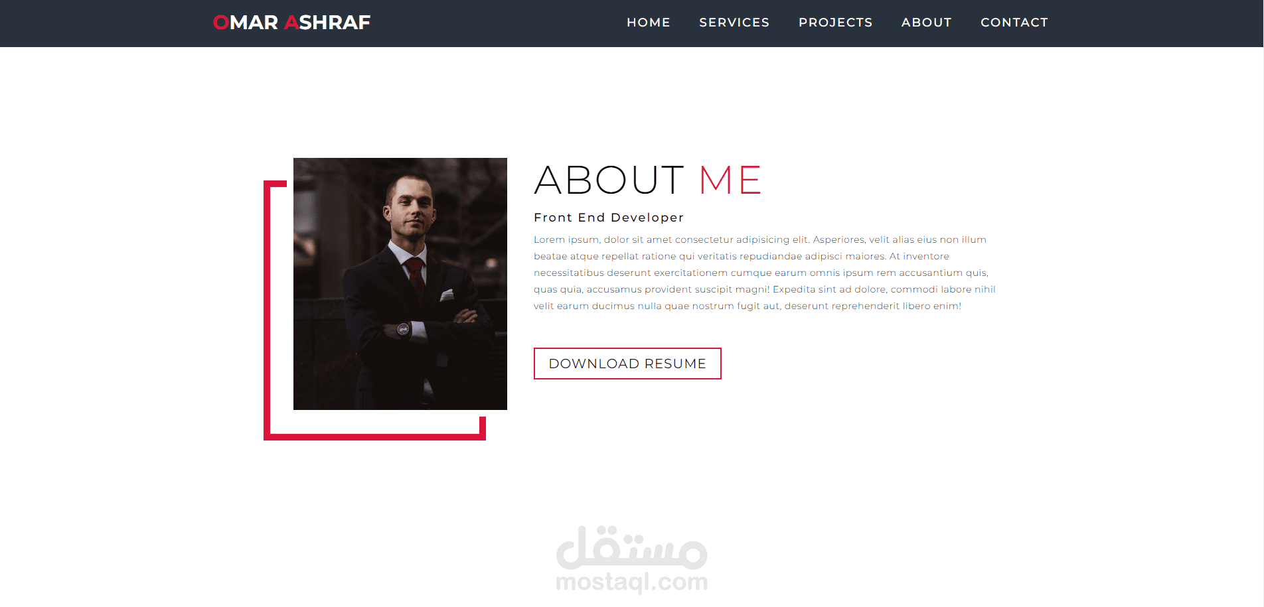Select the ABOUT navigation item
Screen dimensions: 1264x607
[x=926, y=23]
